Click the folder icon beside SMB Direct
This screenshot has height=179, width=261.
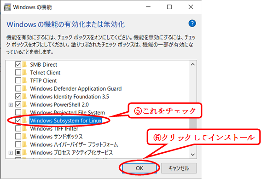(24, 64)
